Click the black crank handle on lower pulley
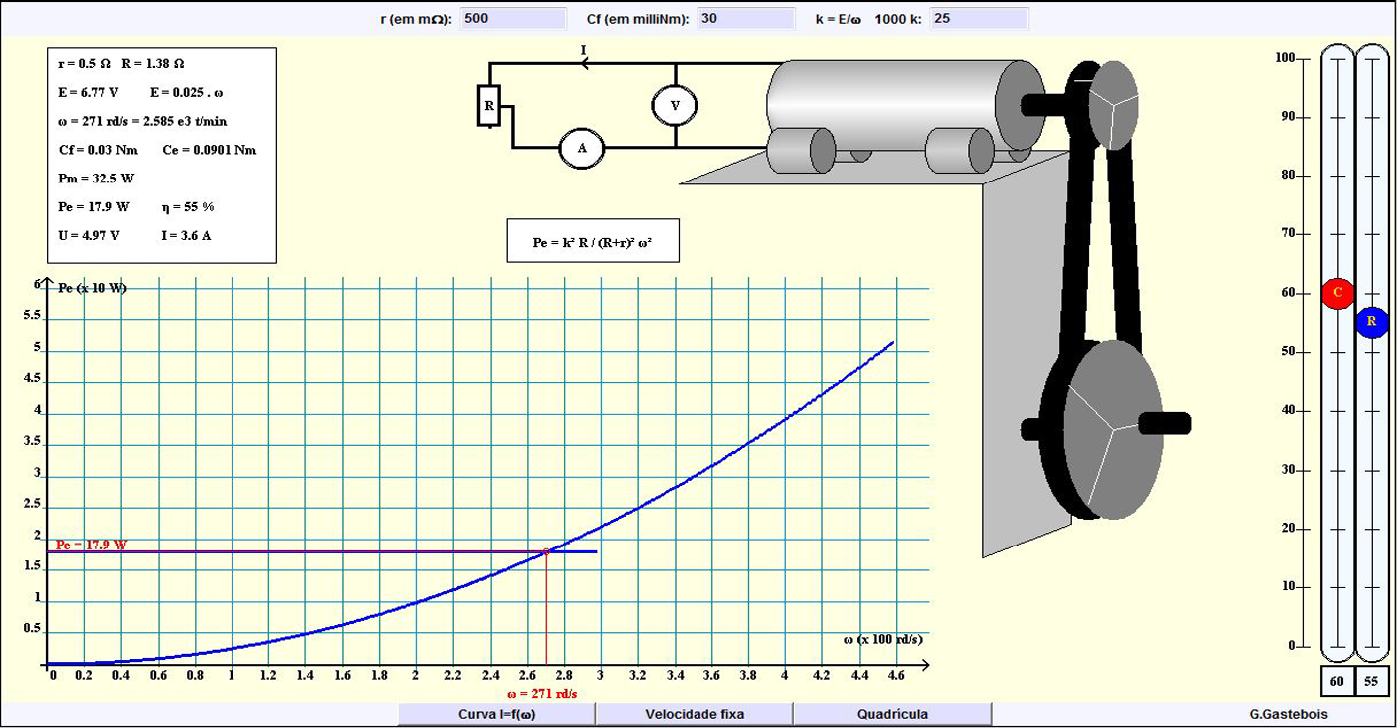 1164,423
